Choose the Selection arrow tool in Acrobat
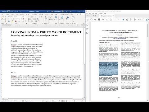 [x=123, y=19]
